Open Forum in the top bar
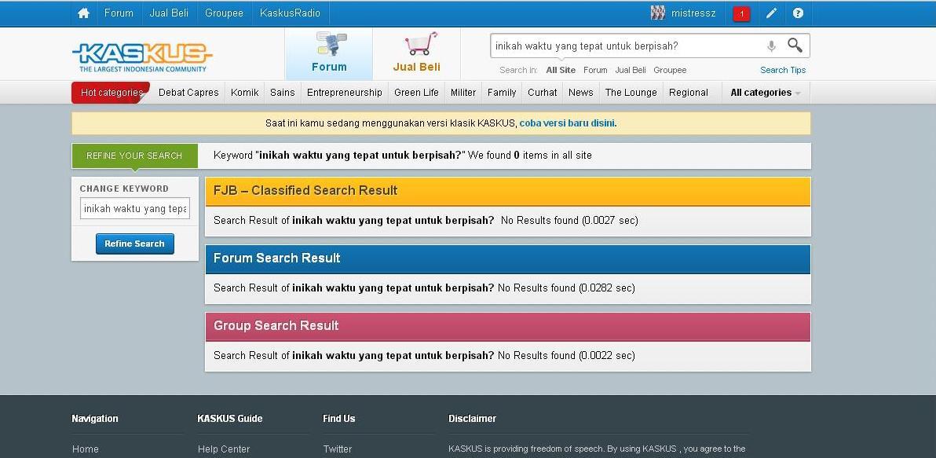This screenshot has width=936, height=458. (x=119, y=13)
